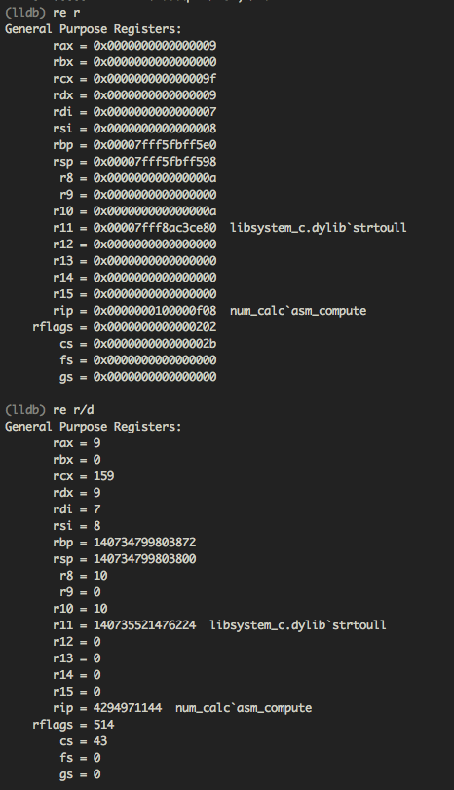
Task: Click the rsp hex value 0x00007fff5fbff598
Action: [155, 162]
